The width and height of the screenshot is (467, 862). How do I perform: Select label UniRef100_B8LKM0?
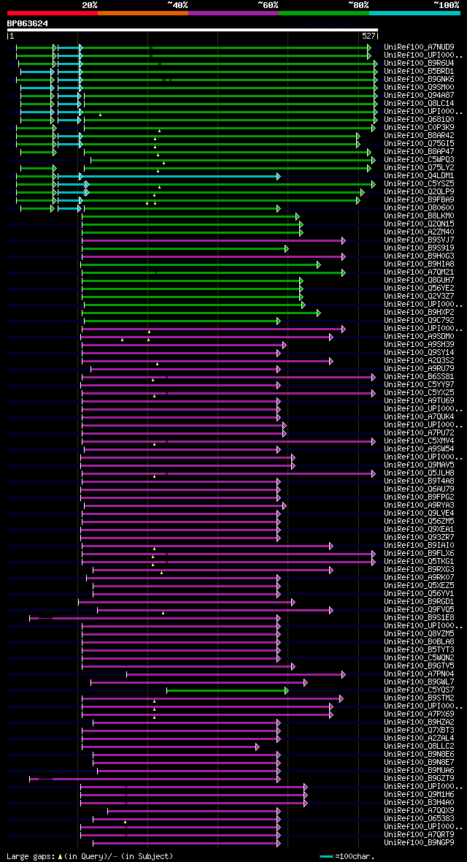coord(419,216)
